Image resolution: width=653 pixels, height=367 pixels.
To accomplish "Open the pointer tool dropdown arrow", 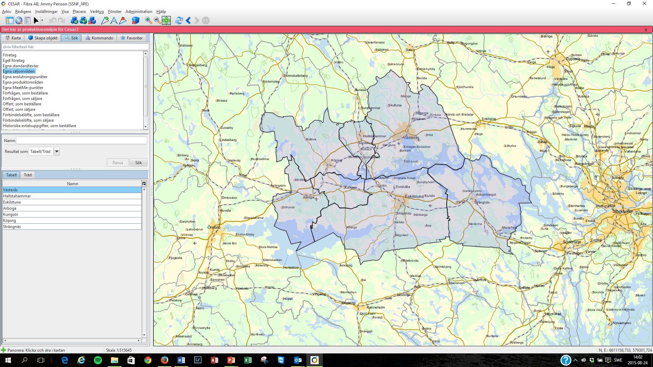I will (42, 20).
